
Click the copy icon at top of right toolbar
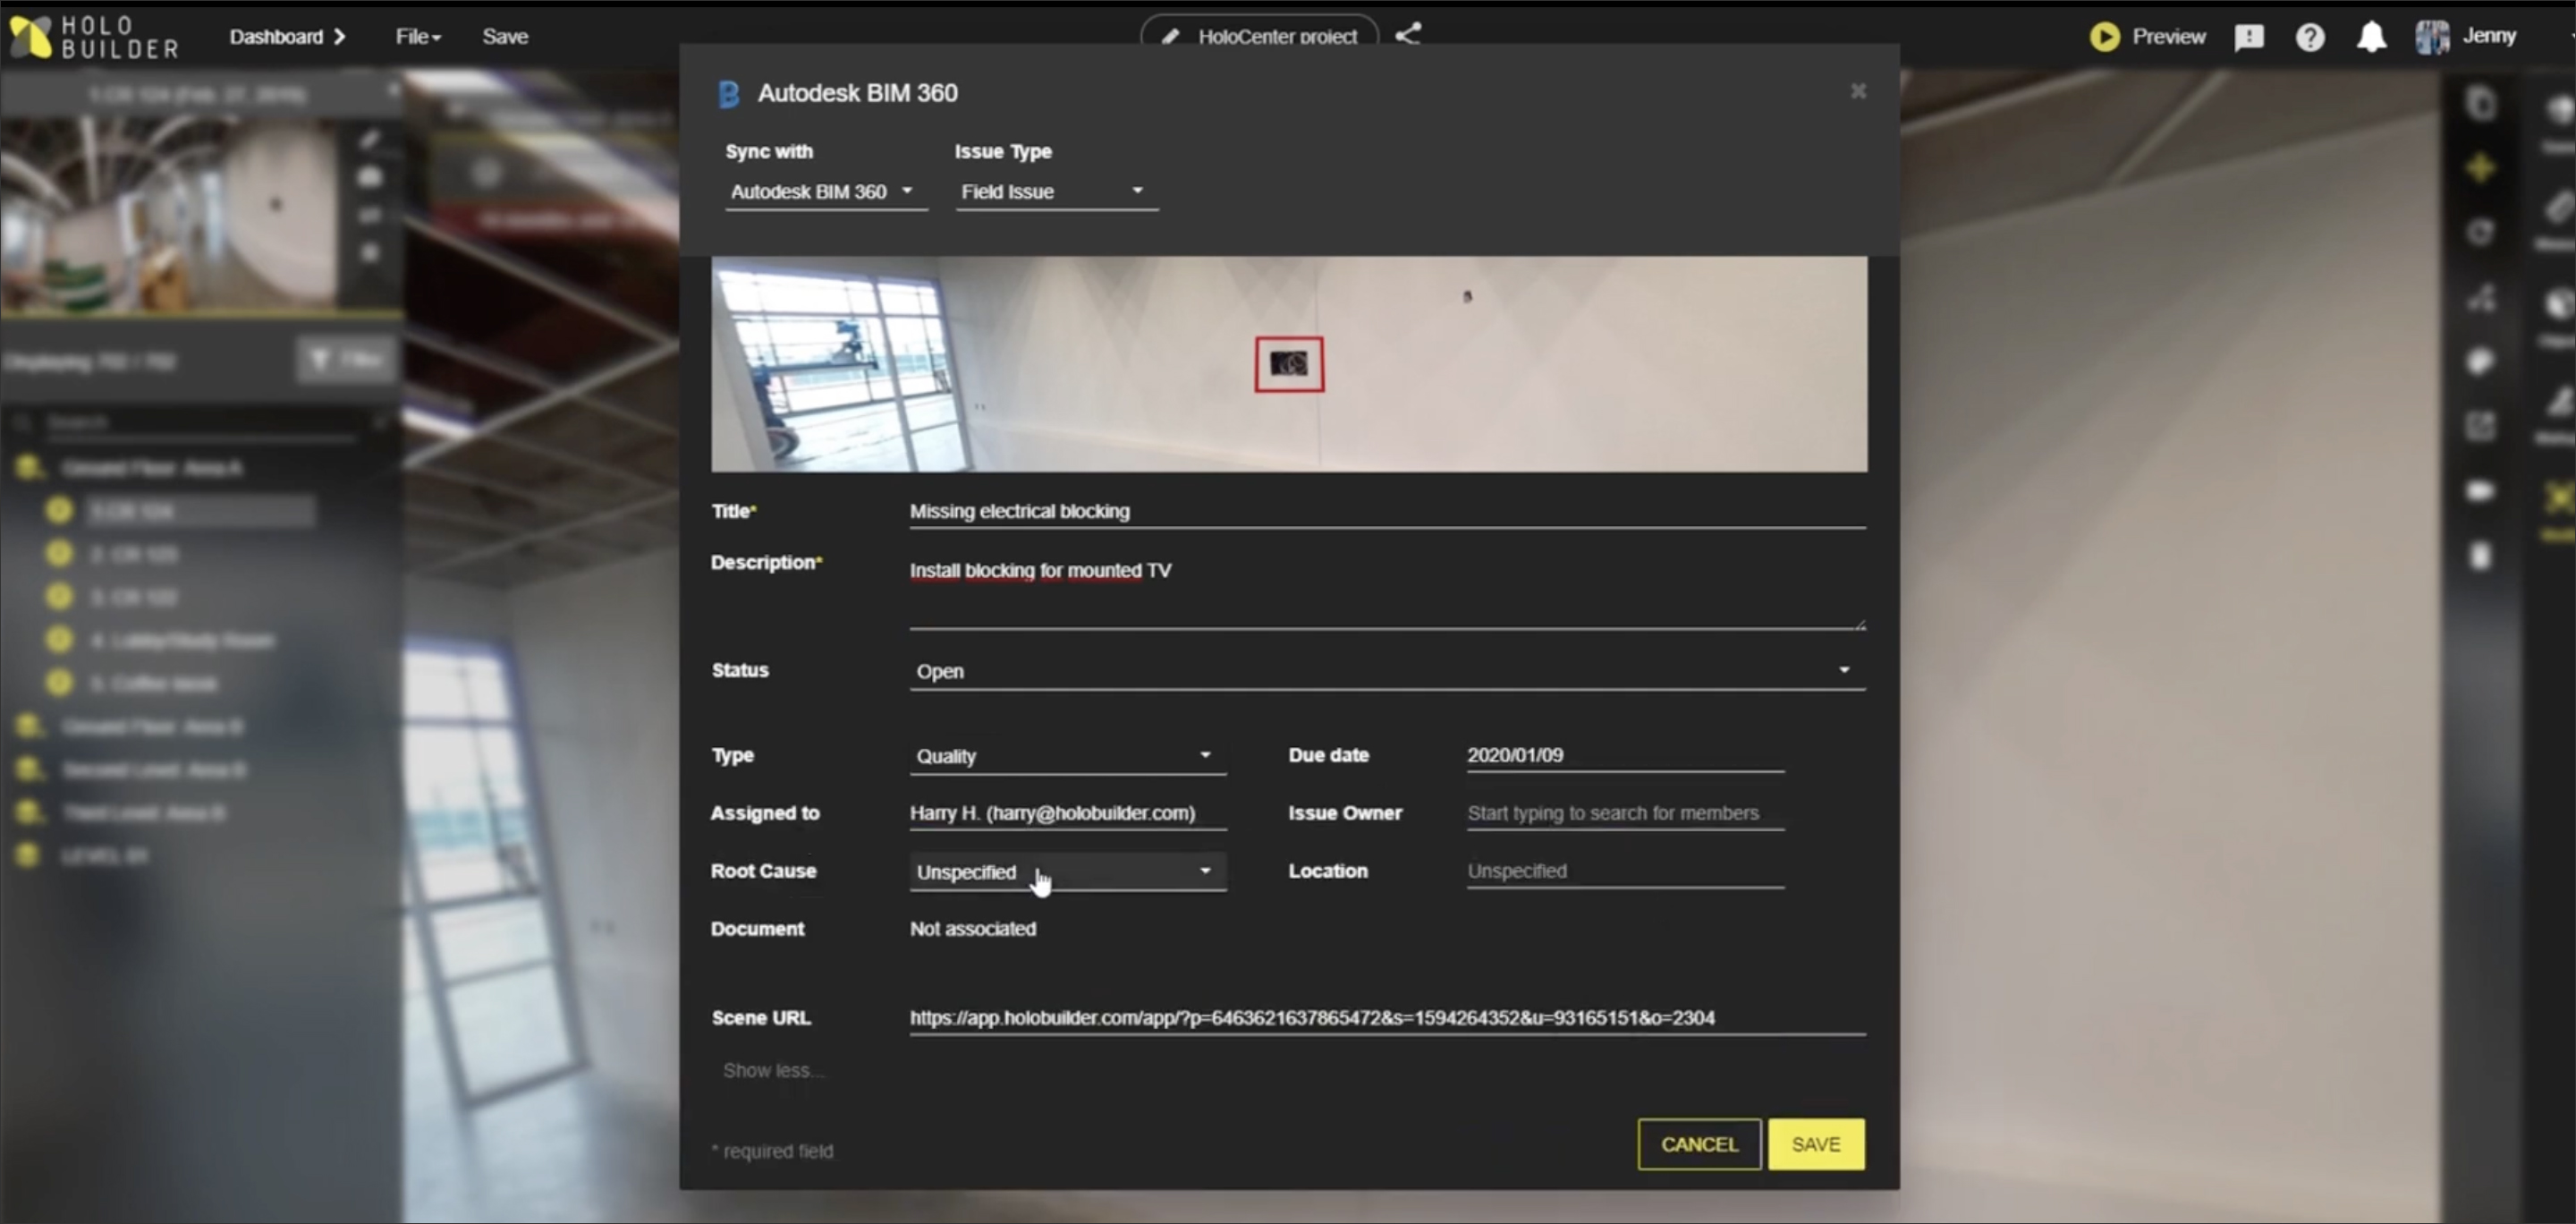click(x=2481, y=102)
